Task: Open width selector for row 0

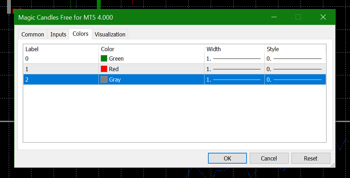Action: coord(234,59)
